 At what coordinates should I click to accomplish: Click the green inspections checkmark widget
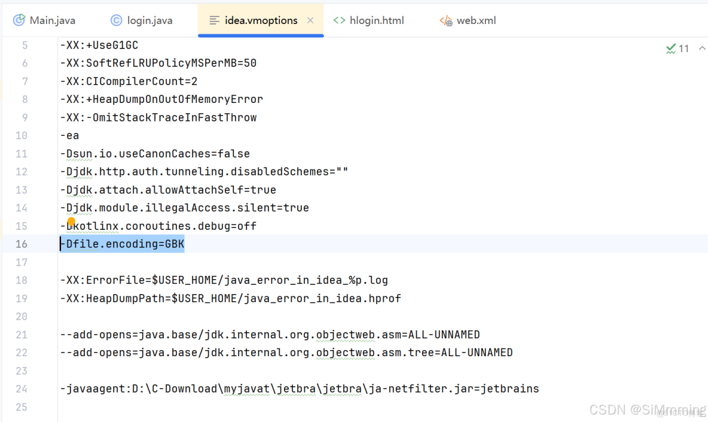pos(671,48)
